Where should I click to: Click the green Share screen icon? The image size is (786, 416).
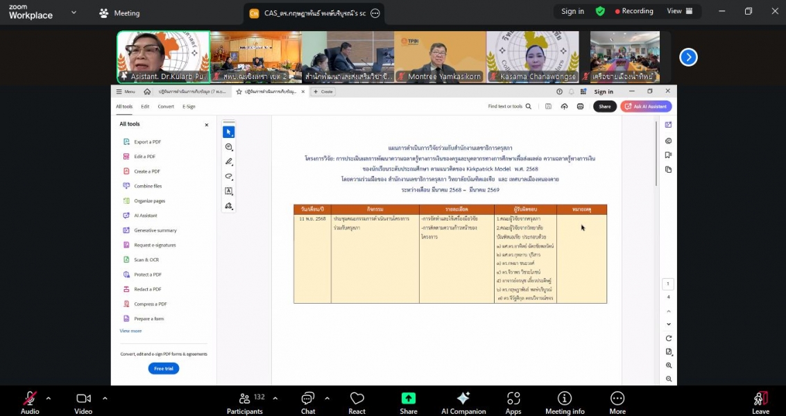[409, 400]
